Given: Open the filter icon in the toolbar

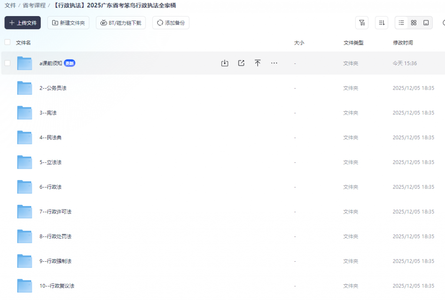Looking at the screenshot, I should tap(362, 23).
